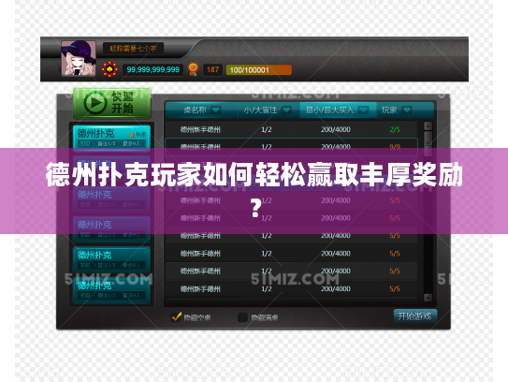Select the table row showing 2/5 players

click(x=291, y=129)
